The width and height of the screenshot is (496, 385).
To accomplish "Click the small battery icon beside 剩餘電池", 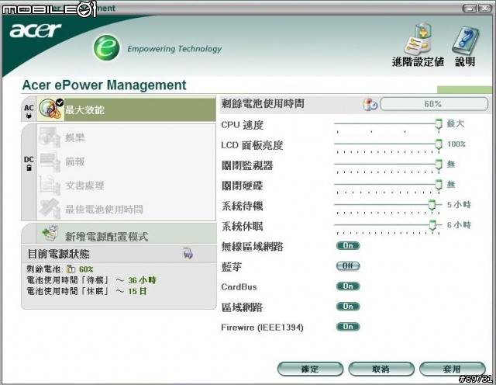I will [x=71, y=269].
